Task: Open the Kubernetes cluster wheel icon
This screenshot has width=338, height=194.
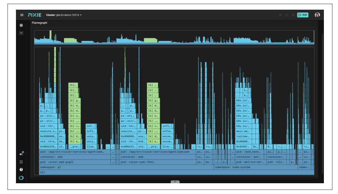Action: (x=21, y=25)
